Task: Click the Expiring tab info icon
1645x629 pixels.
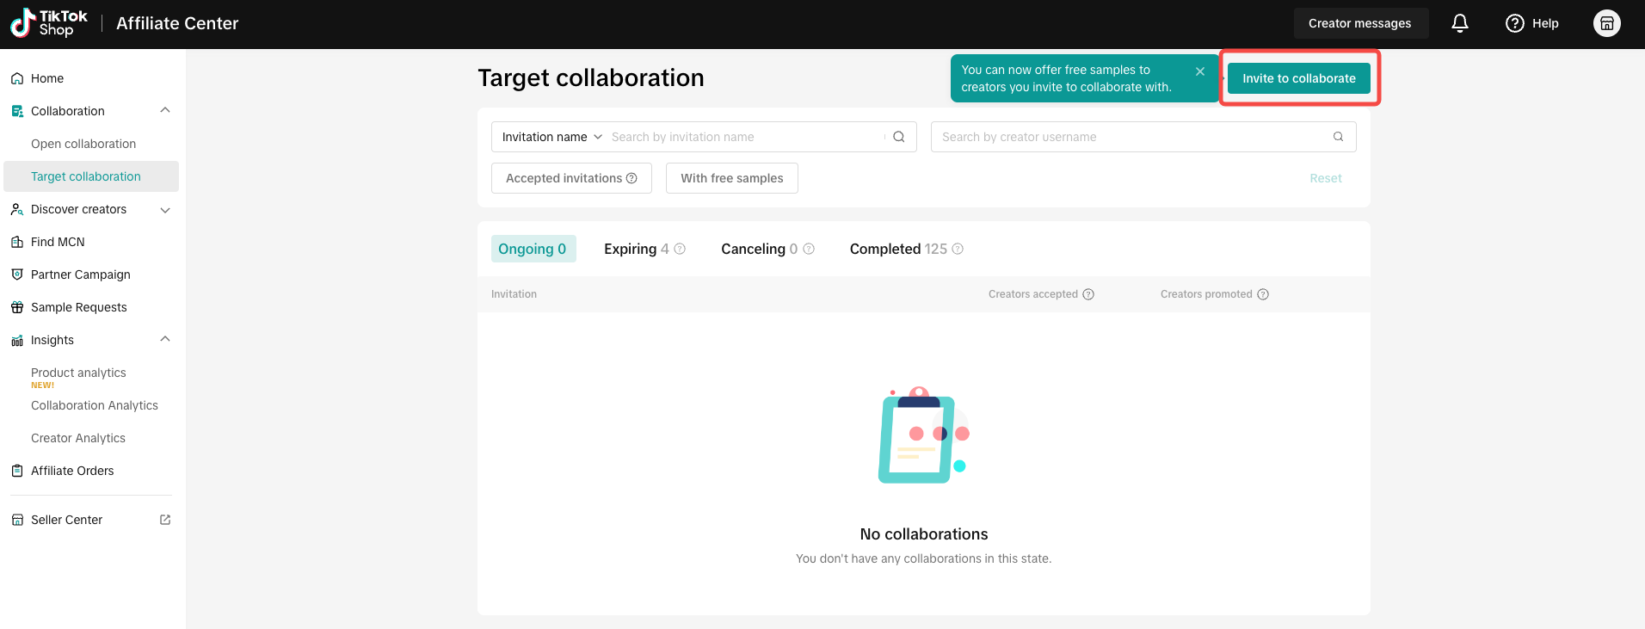Action: click(680, 249)
